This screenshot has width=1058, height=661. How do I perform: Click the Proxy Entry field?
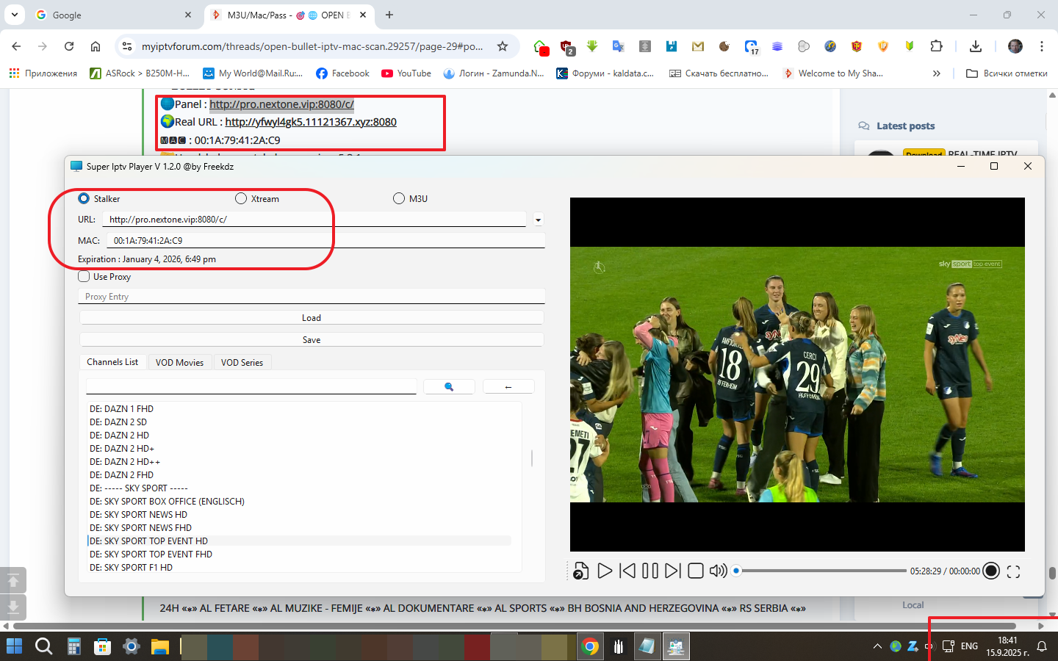click(312, 297)
